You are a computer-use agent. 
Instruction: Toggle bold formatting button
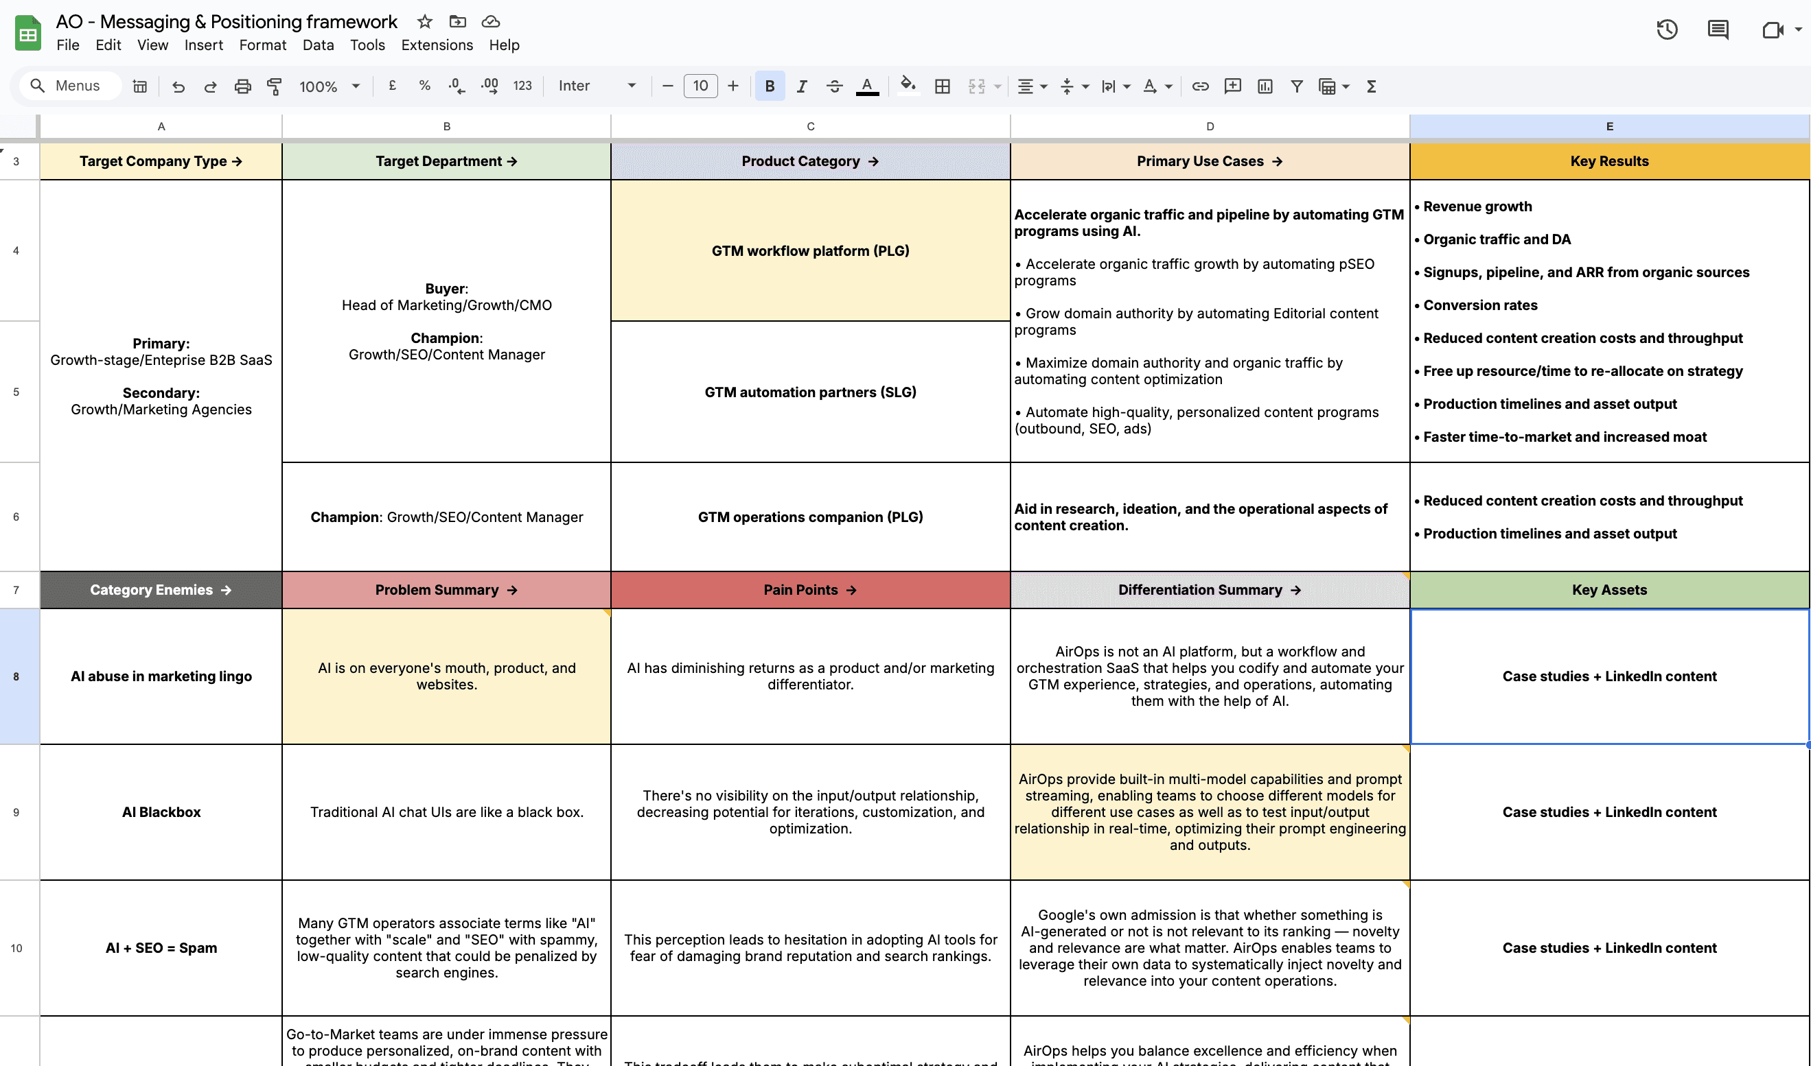point(770,86)
